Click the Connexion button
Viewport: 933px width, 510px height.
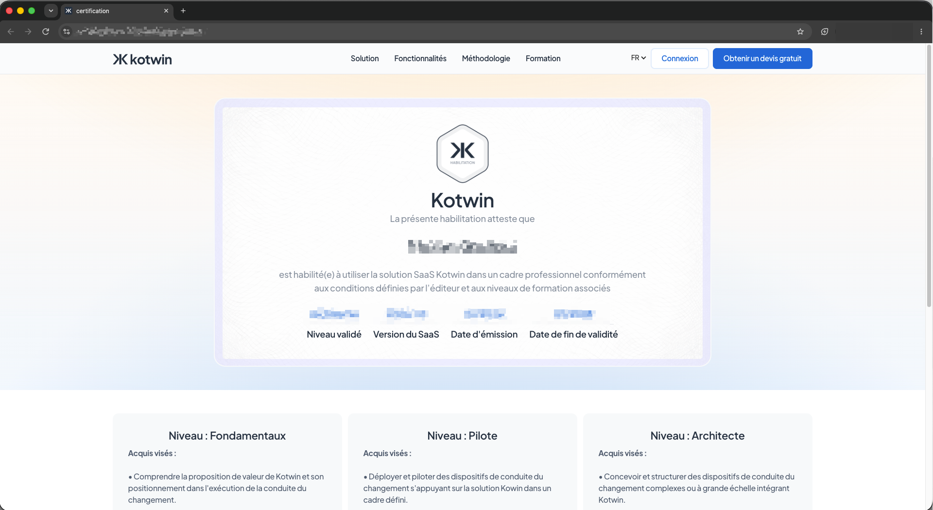click(x=680, y=58)
